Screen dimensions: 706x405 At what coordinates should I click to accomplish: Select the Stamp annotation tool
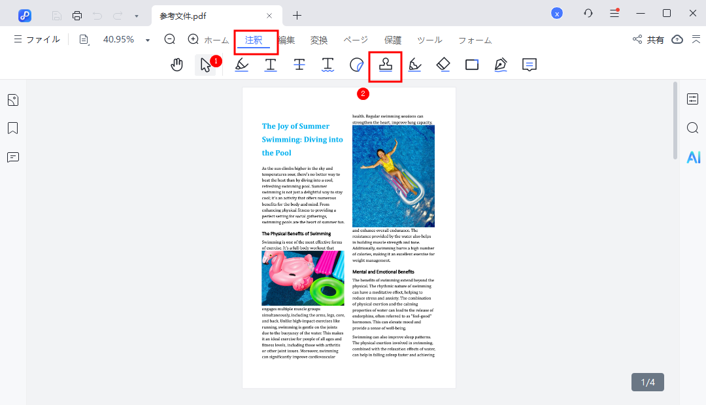point(385,65)
